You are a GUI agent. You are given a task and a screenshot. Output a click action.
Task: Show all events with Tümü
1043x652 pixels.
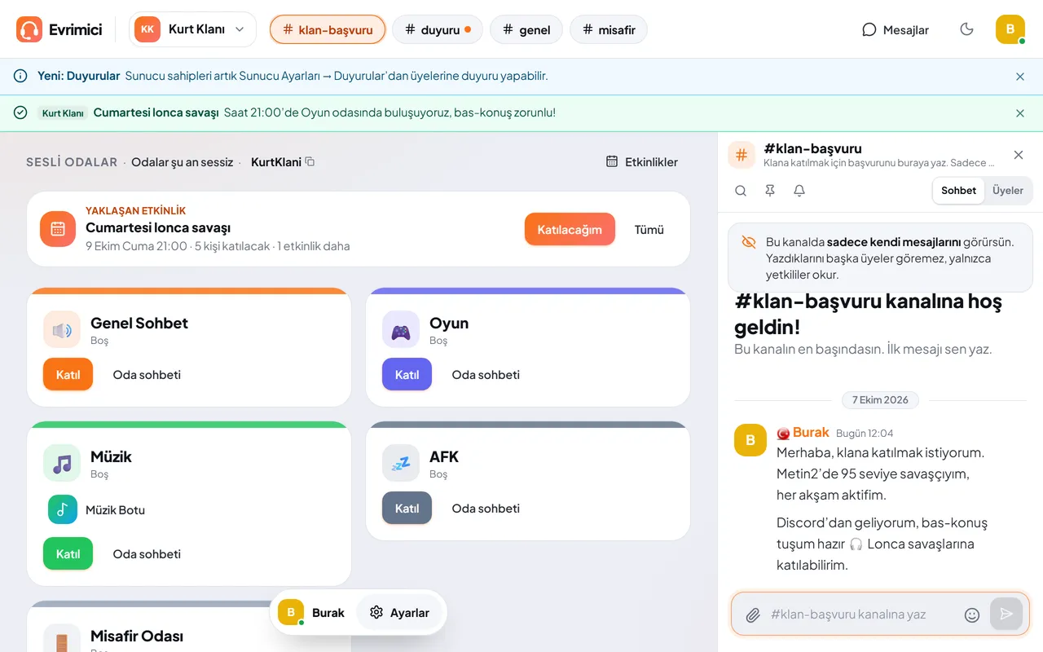coord(649,229)
